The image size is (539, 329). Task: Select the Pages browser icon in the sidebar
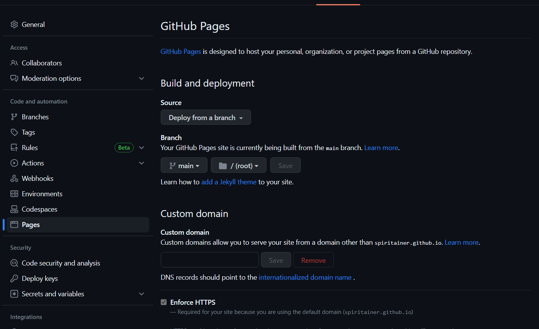(x=14, y=225)
